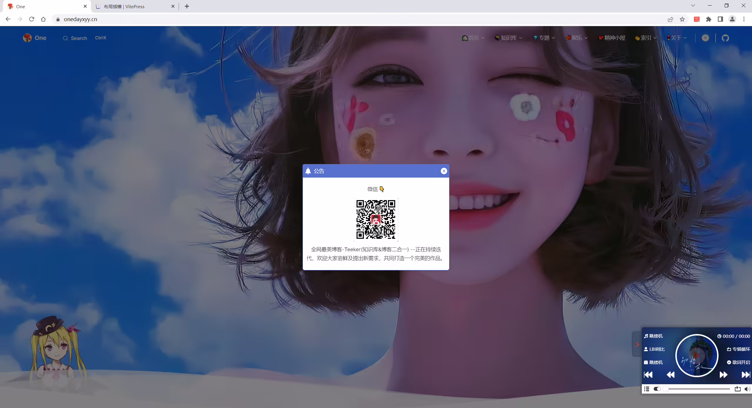Screen dimensions: 752x408
Task: Click the One site logo link
Action: (35, 38)
